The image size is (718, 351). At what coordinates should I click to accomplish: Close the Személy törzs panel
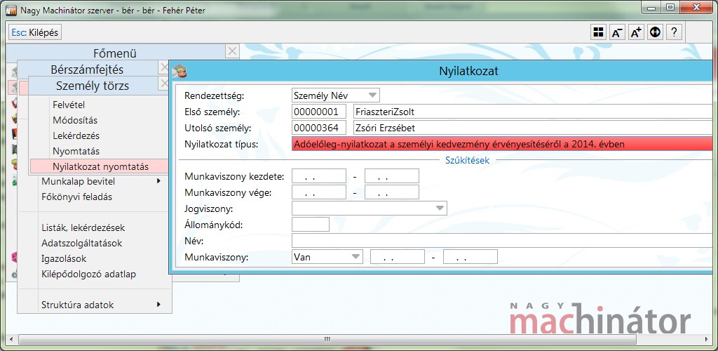coord(164,84)
